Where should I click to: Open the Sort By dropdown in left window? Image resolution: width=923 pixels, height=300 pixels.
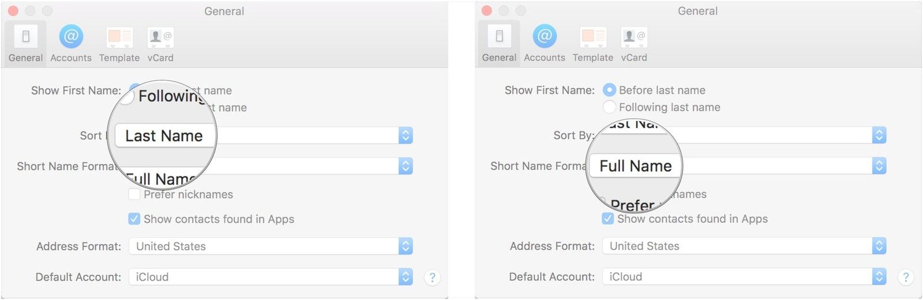tap(406, 135)
